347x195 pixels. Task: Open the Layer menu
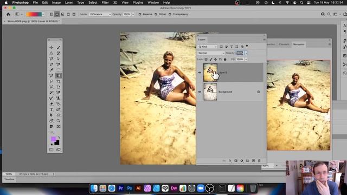click(69, 3)
